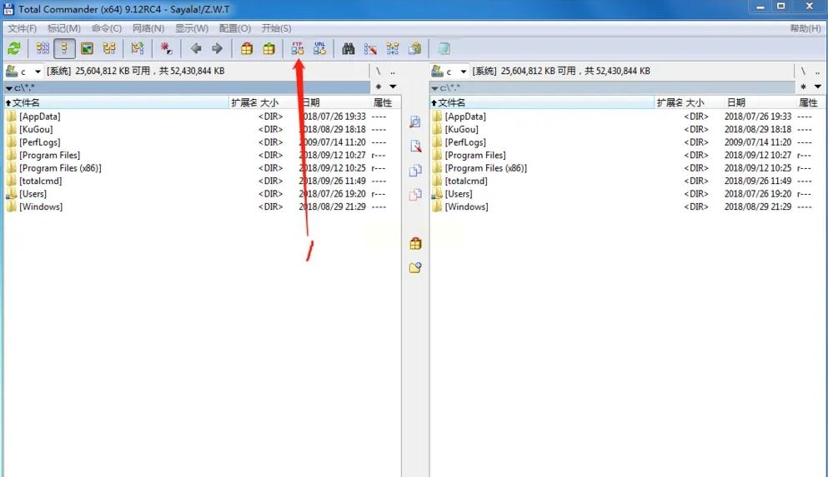Click the Edit file icon in middle bar

tap(415, 146)
